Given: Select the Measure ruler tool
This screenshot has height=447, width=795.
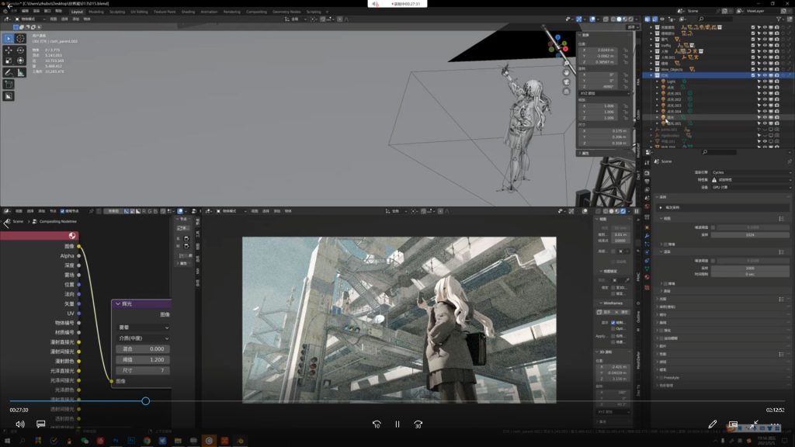Looking at the screenshot, I should pyautogui.click(x=20, y=72).
